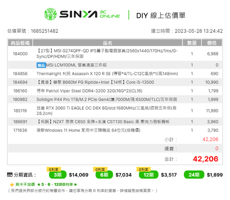Click product code 186691

click(20, 122)
